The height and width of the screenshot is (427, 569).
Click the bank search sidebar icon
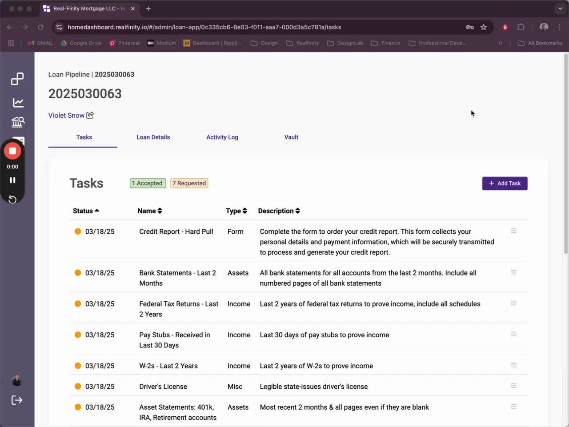pyautogui.click(x=18, y=122)
